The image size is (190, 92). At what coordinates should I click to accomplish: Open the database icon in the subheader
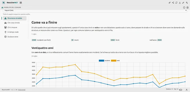click(x=187, y=8)
